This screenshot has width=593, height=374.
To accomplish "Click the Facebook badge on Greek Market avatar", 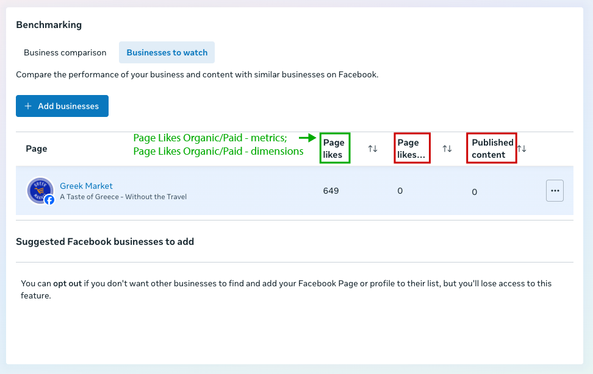I will pos(49,199).
